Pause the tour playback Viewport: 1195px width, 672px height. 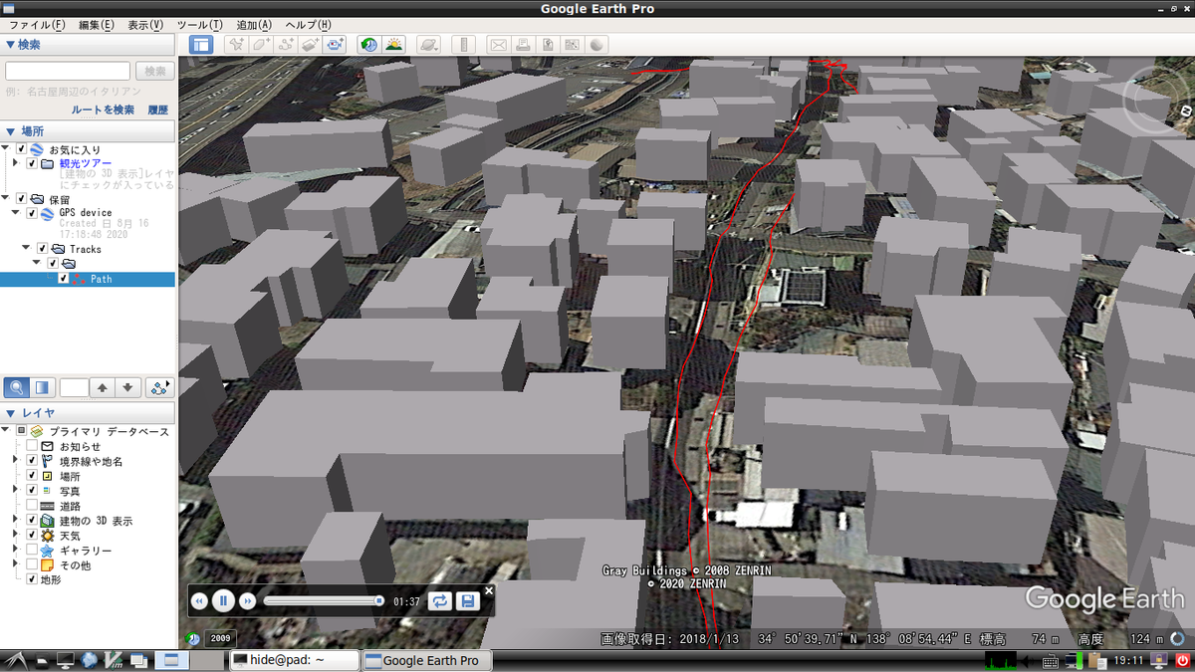click(x=224, y=600)
